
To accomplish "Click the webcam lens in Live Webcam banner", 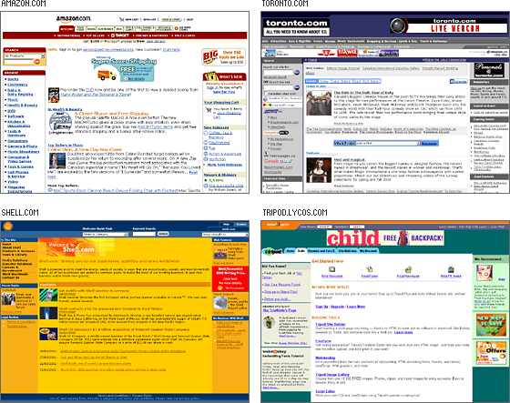I will (x=399, y=25).
